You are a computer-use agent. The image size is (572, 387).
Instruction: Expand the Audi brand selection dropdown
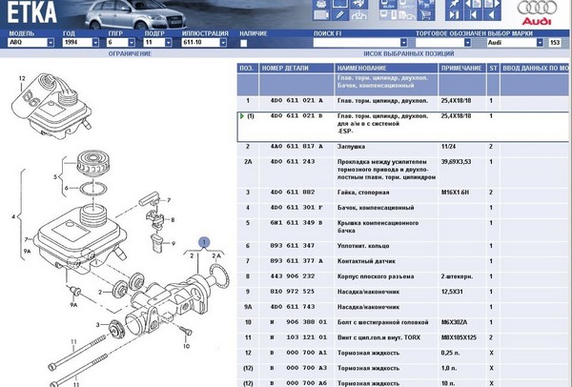[x=515, y=42]
